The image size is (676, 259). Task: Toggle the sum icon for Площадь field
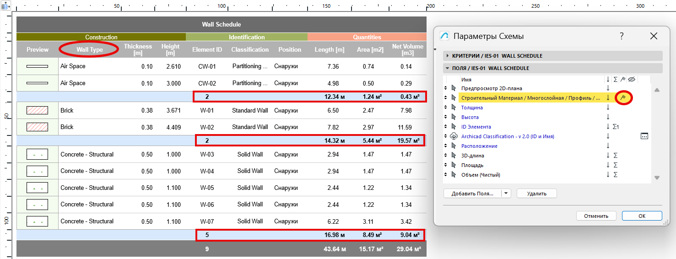(616, 165)
